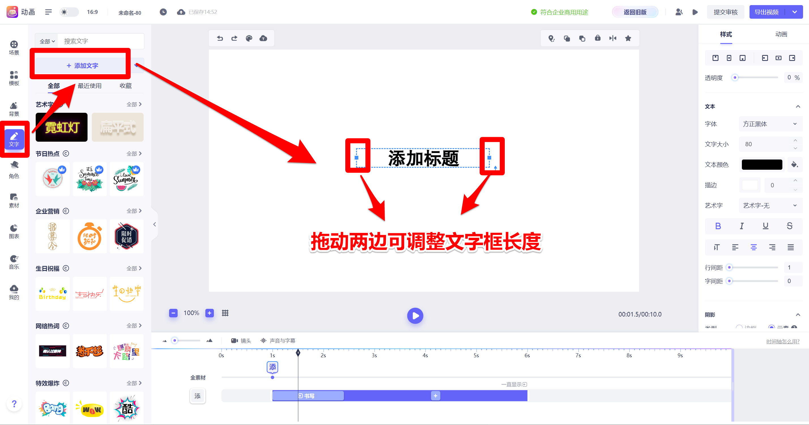The image size is (809, 425).
Task: Open the help question mark icon
Action: pos(14,404)
